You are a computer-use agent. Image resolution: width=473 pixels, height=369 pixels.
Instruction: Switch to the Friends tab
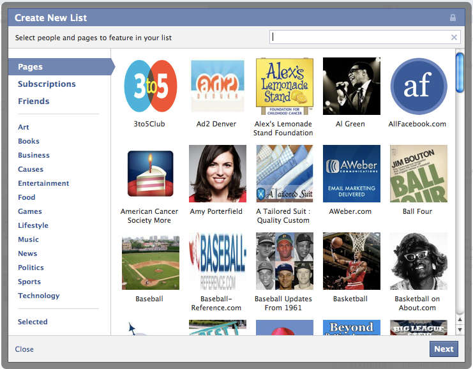[x=33, y=101]
